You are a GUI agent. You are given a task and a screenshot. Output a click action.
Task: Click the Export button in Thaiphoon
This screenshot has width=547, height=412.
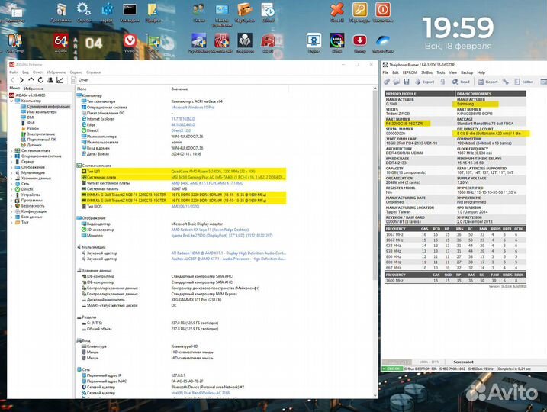pyautogui.click(x=424, y=82)
